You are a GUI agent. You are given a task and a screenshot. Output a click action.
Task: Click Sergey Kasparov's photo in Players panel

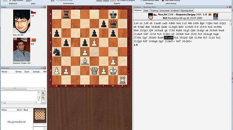click(x=22, y=49)
